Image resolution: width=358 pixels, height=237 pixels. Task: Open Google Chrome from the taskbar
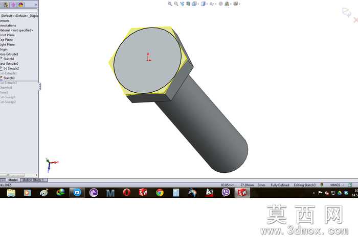pos(160,193)
